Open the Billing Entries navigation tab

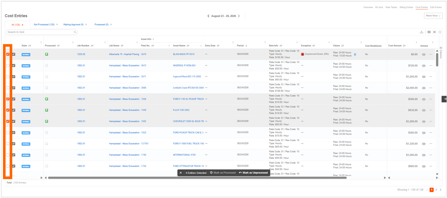click(406, 7)
